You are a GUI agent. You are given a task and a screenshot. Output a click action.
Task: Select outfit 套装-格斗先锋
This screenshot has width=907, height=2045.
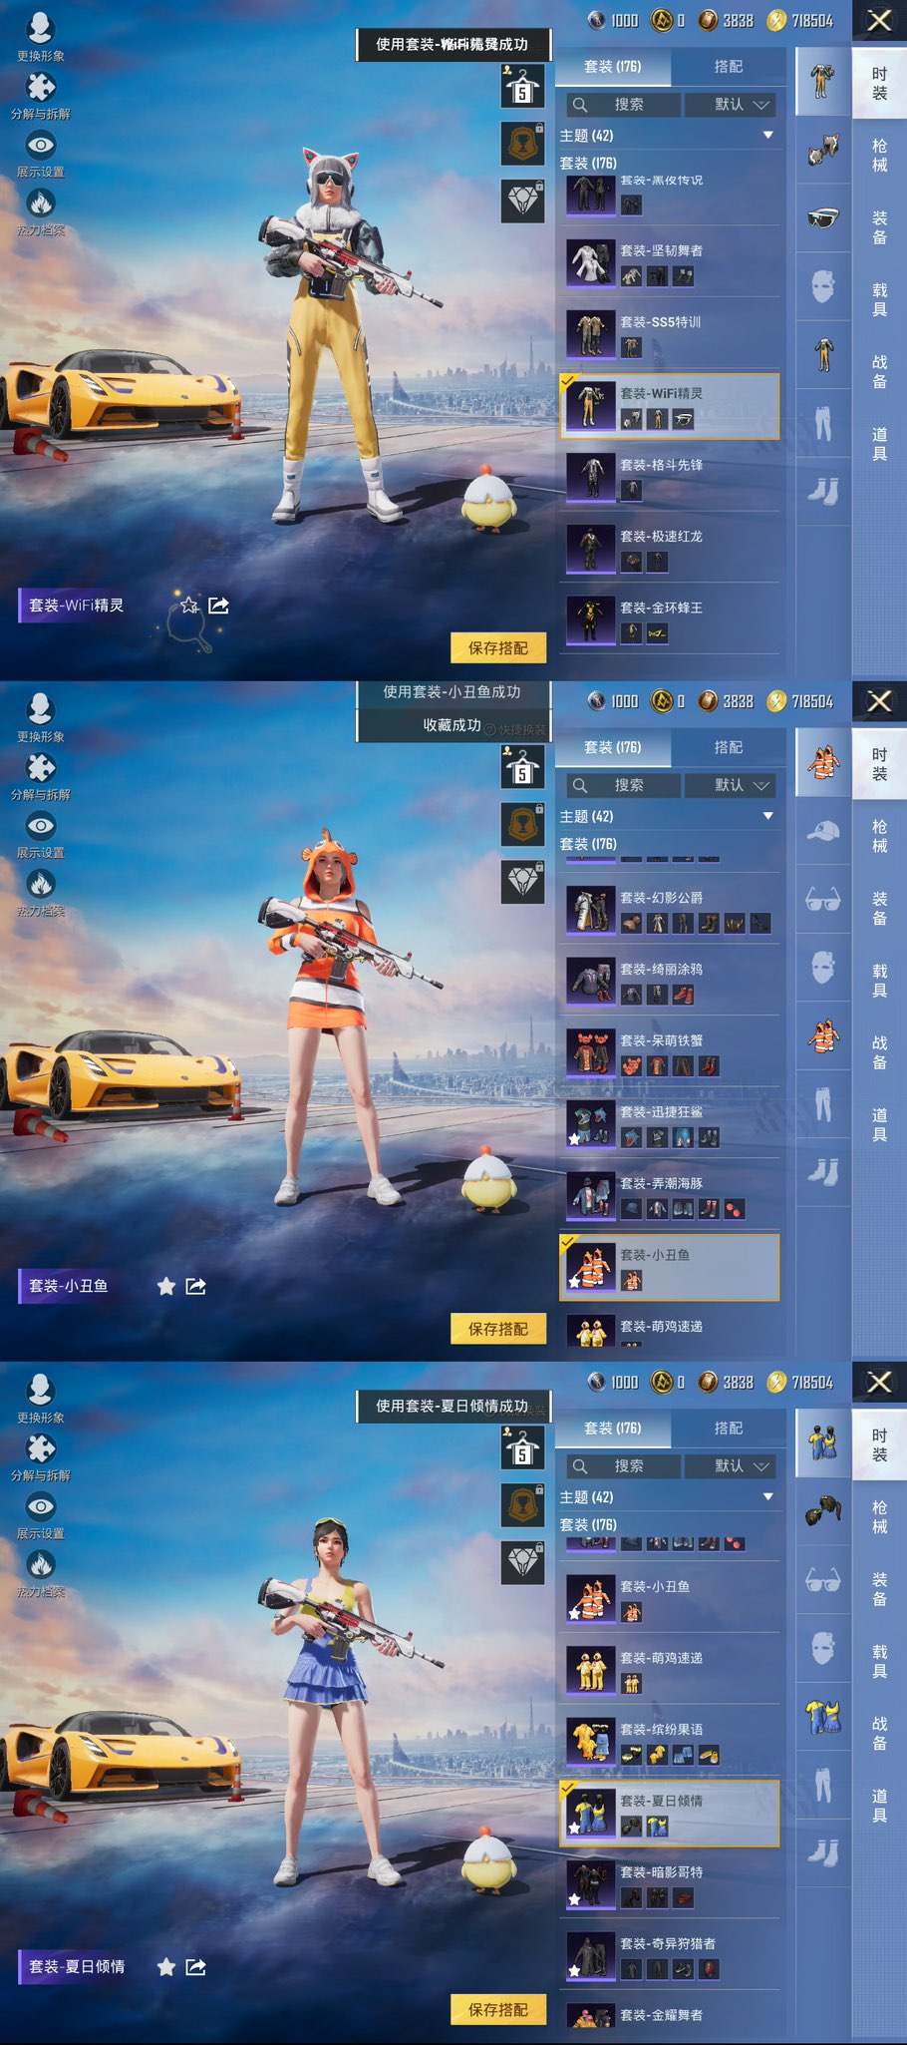click(669, 478)
